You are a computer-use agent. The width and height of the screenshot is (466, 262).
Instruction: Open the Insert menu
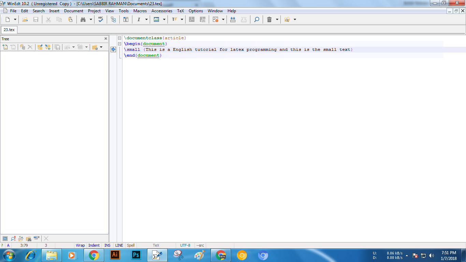(x=54, y=11)
